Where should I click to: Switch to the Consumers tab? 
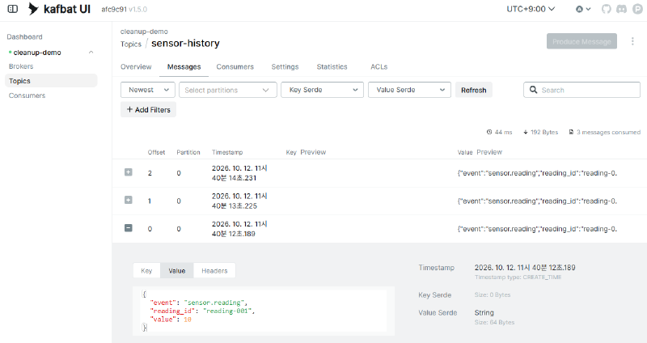235,66
